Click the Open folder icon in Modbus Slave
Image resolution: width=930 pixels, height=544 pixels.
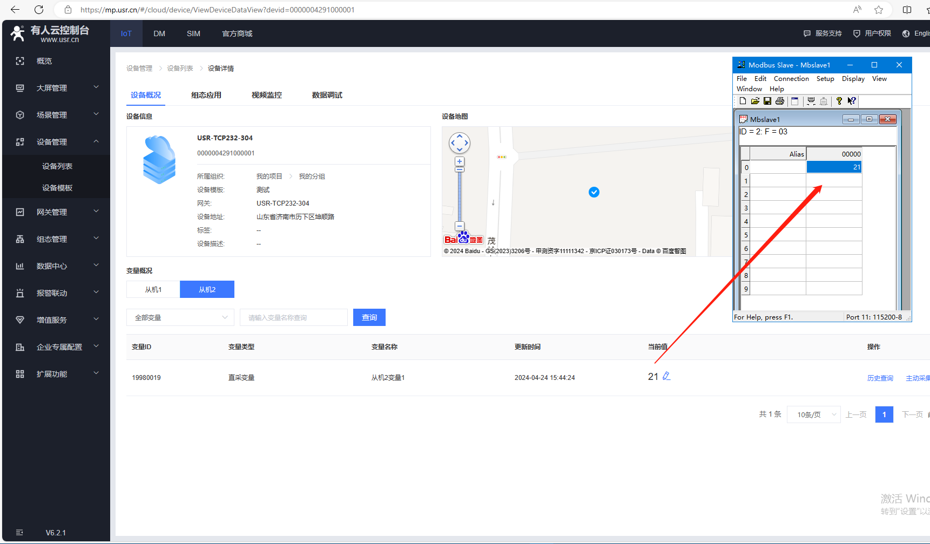(755, 101)
